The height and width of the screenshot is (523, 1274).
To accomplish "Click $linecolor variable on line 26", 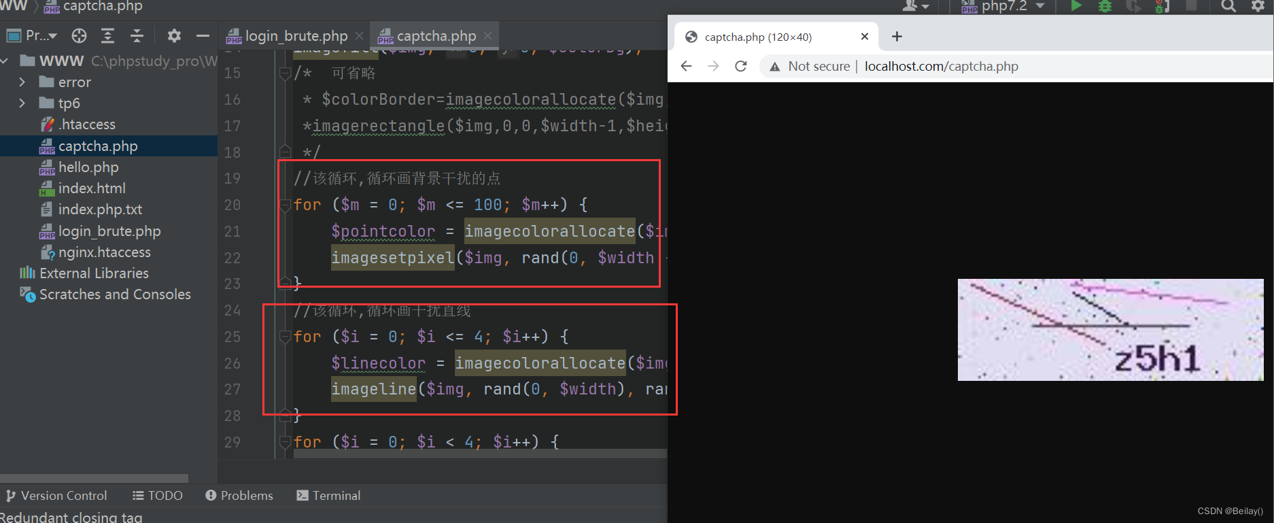I will (378, 363).
